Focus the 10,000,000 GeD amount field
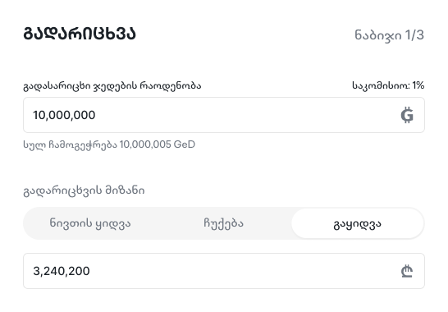The width and height of the screenshot is (448, 312). (224, 115)
